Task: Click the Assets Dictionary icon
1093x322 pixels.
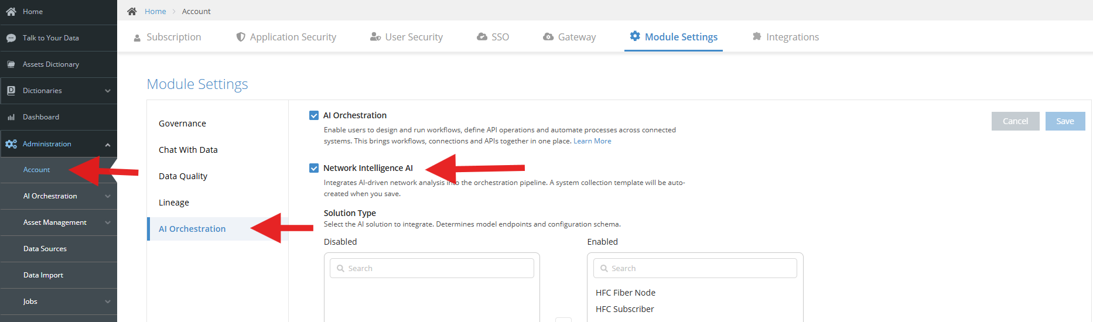Action: [11, 64]
